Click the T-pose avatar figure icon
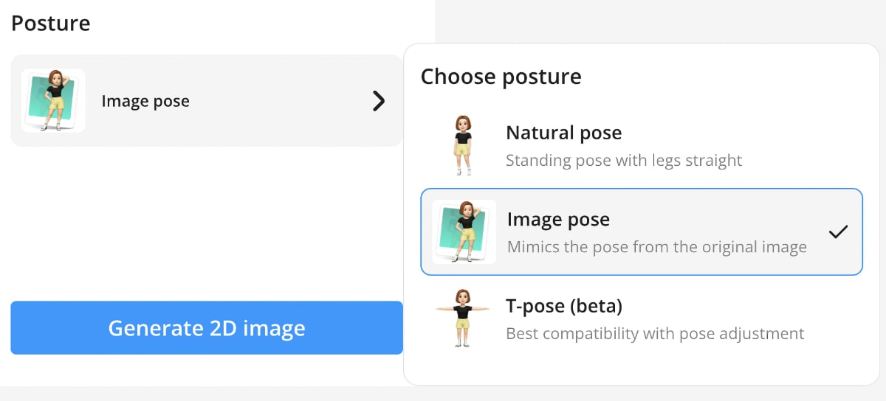 pos(463,318)
